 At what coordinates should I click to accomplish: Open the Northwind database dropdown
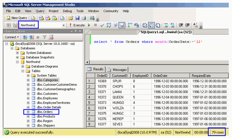[x=64, y=25]
